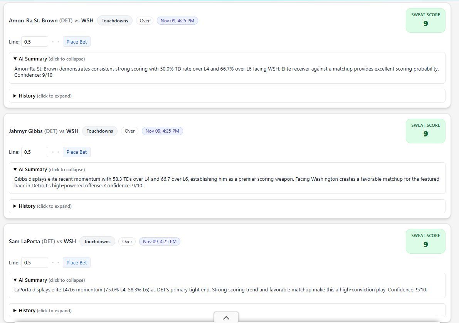Open Sweat Score badge for Sam LaPorta

(425, 241)
